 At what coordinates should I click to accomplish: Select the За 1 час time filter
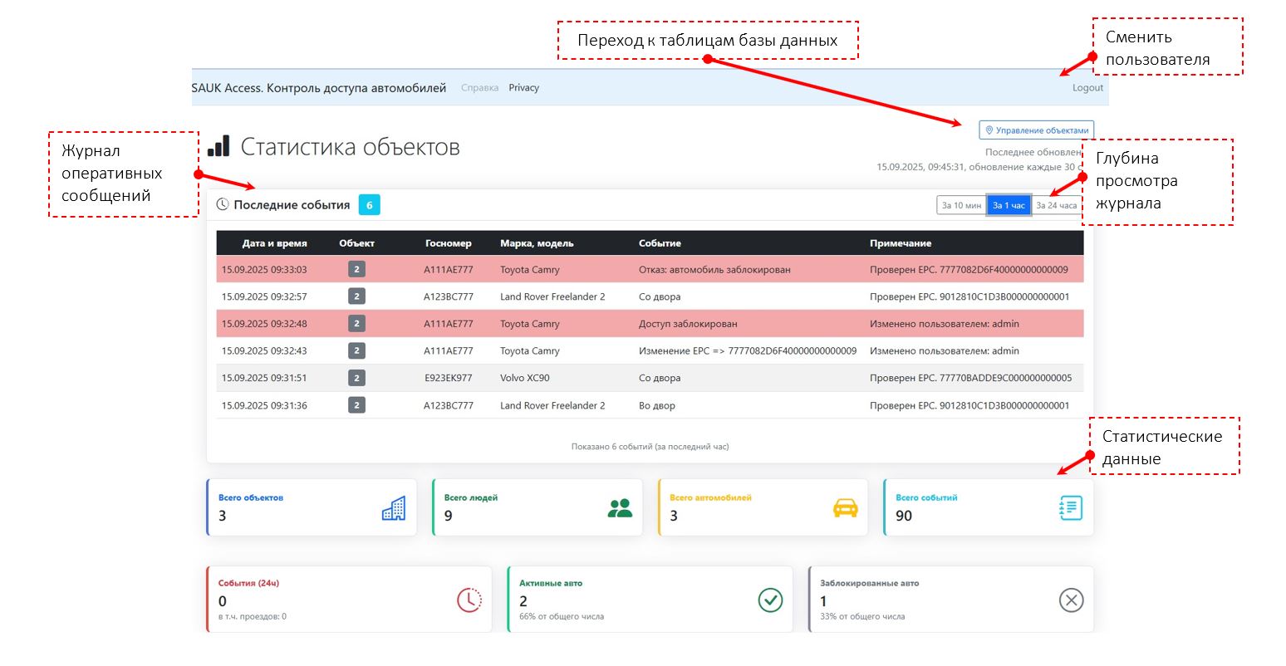(1009, 205)
